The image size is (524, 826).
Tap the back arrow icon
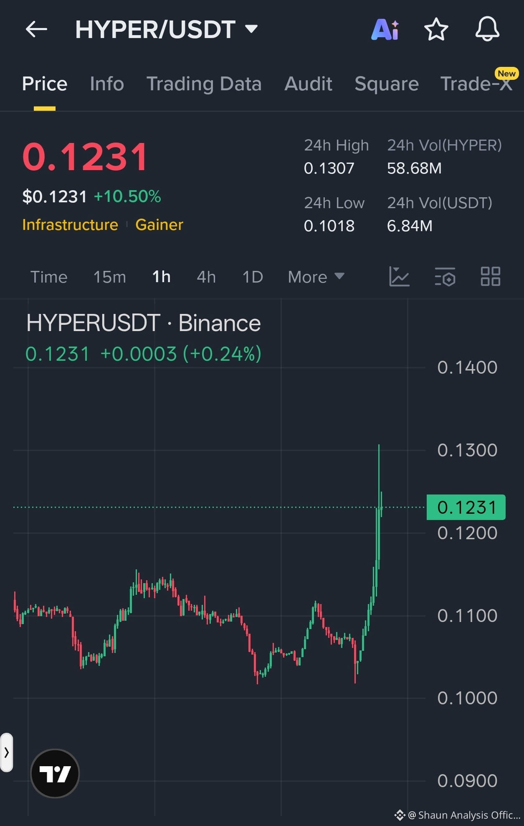pos(36,29)
